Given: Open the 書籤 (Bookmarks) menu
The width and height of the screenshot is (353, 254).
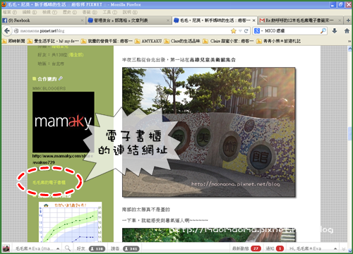Looking at the screenshot, I should coord(90,12).
